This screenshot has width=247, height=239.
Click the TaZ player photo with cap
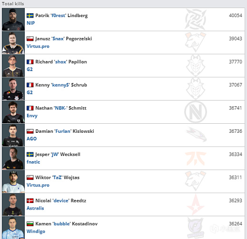coord(13,182)
